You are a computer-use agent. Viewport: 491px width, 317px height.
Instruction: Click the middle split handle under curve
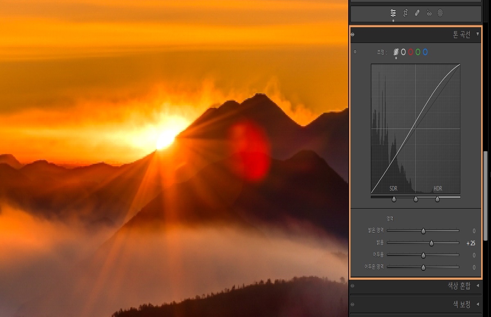pos(416,199)
